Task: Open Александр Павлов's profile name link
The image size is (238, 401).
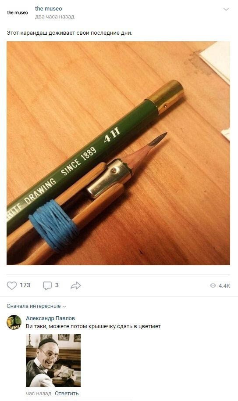Action: pyautogui.click(x=50, y=318)
